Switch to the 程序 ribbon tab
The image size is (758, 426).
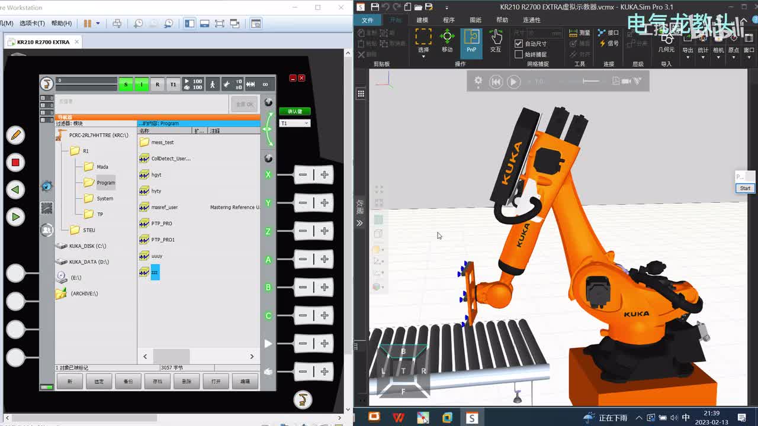pos(449,20)
